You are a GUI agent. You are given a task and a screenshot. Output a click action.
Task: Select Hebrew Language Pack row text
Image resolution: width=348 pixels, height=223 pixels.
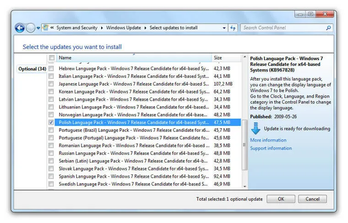click(x=134, y=68)
